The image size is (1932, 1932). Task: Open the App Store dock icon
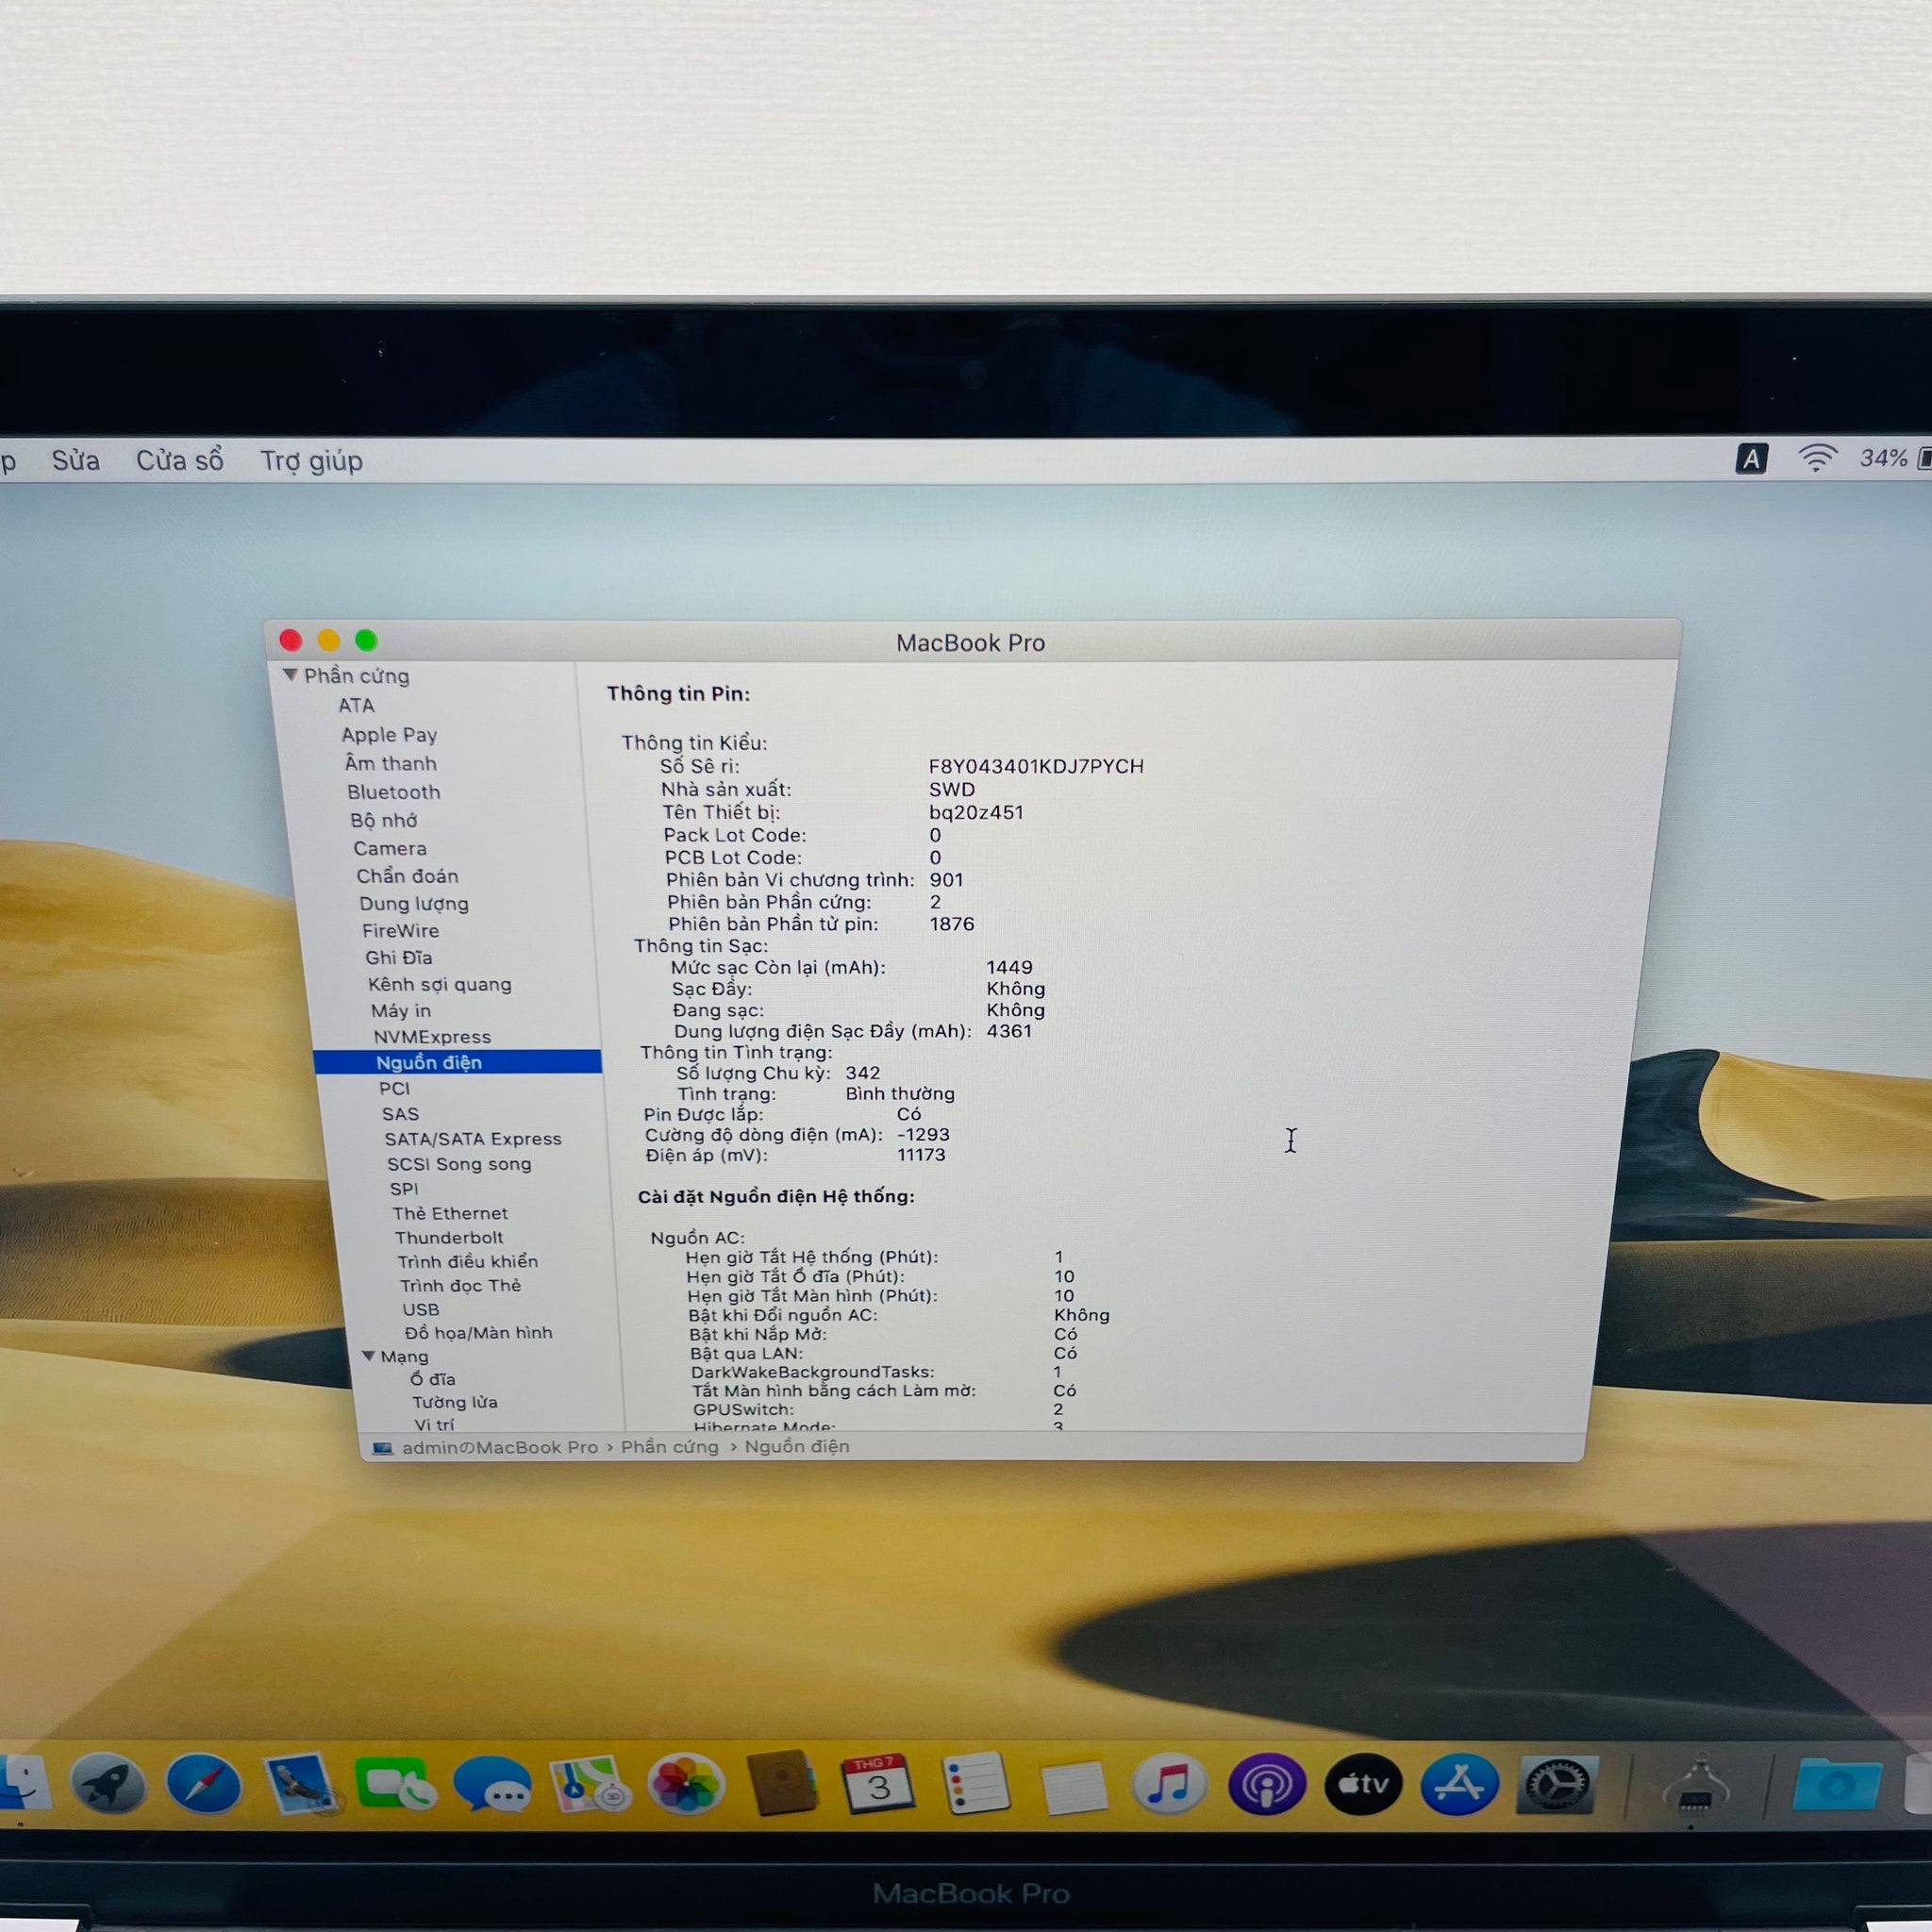click(1459, 1785)
